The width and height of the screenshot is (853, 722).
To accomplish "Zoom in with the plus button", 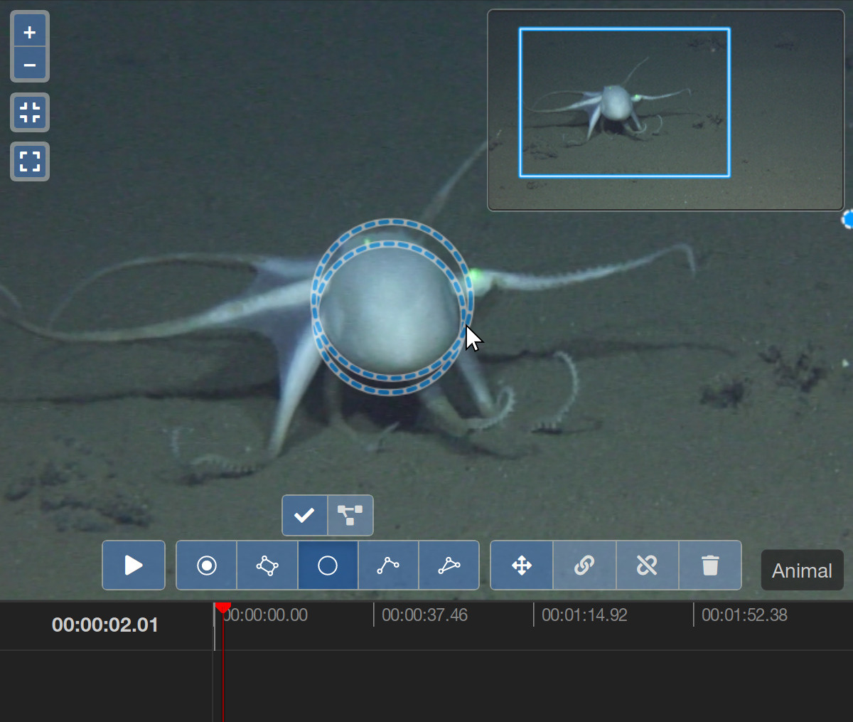I will click(x=30, y=32).
